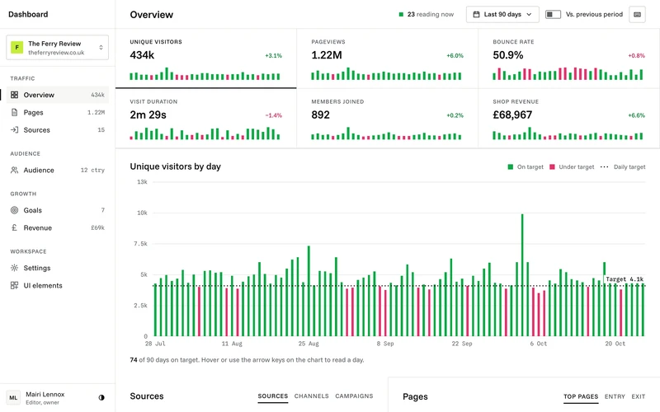Click the green F site logo
This screenshot has height=412, width=660.
click(16, 48)
